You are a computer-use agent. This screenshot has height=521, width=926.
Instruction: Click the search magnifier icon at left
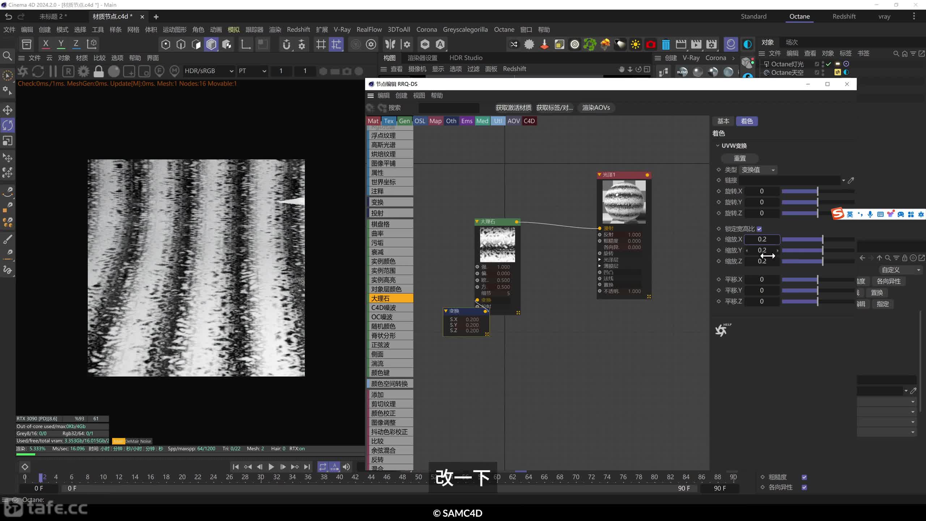7,56
